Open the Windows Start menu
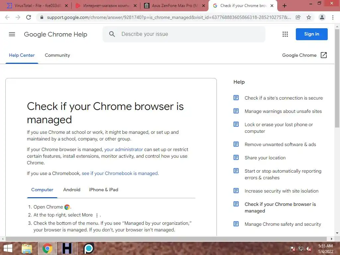 tap(8, 248)
